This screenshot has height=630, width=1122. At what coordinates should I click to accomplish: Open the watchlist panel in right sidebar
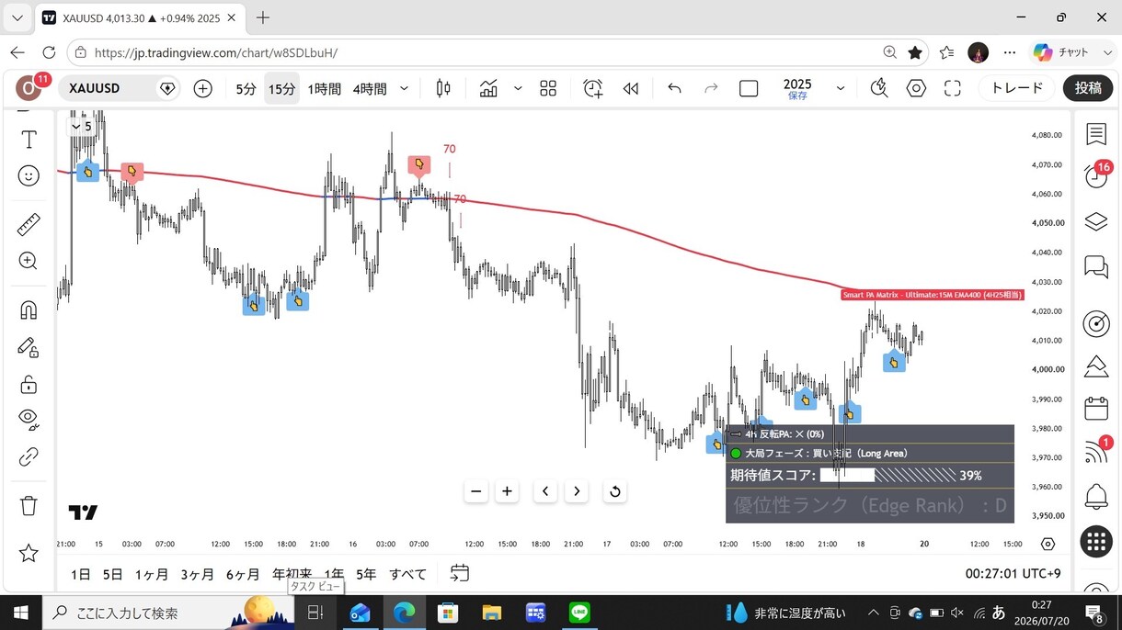[x=1096, y=134]
